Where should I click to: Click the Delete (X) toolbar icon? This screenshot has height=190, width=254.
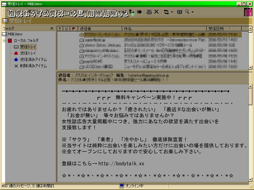[x=157, y=12]
